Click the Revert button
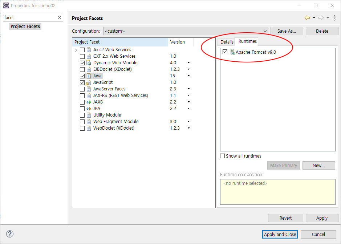This screenshot has height=244, width=341. pyautogui.click(x=285, y=218)
